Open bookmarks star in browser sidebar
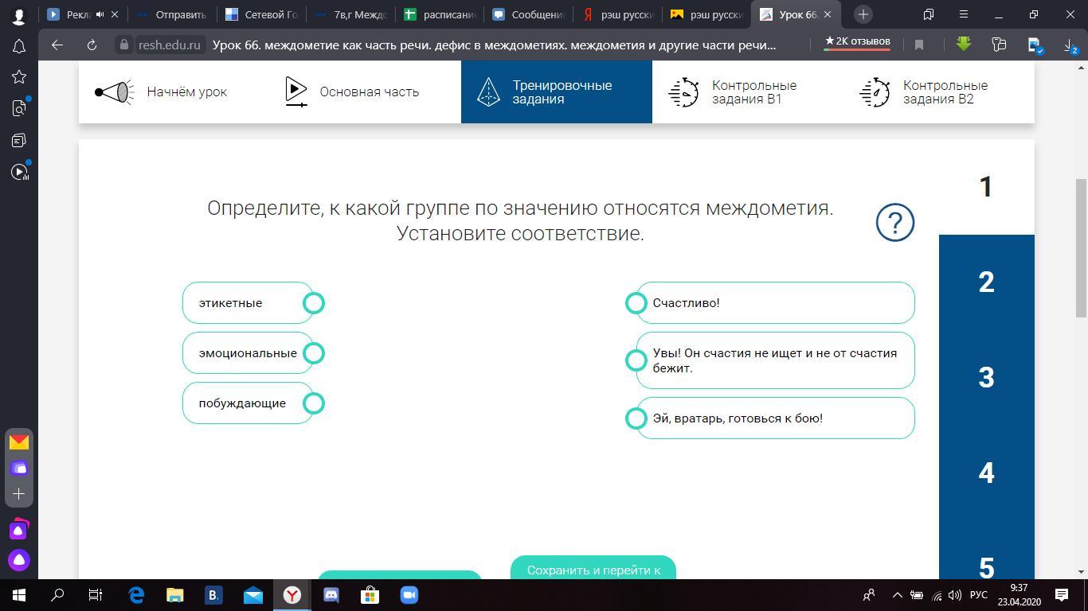 [x=19, y=76]
